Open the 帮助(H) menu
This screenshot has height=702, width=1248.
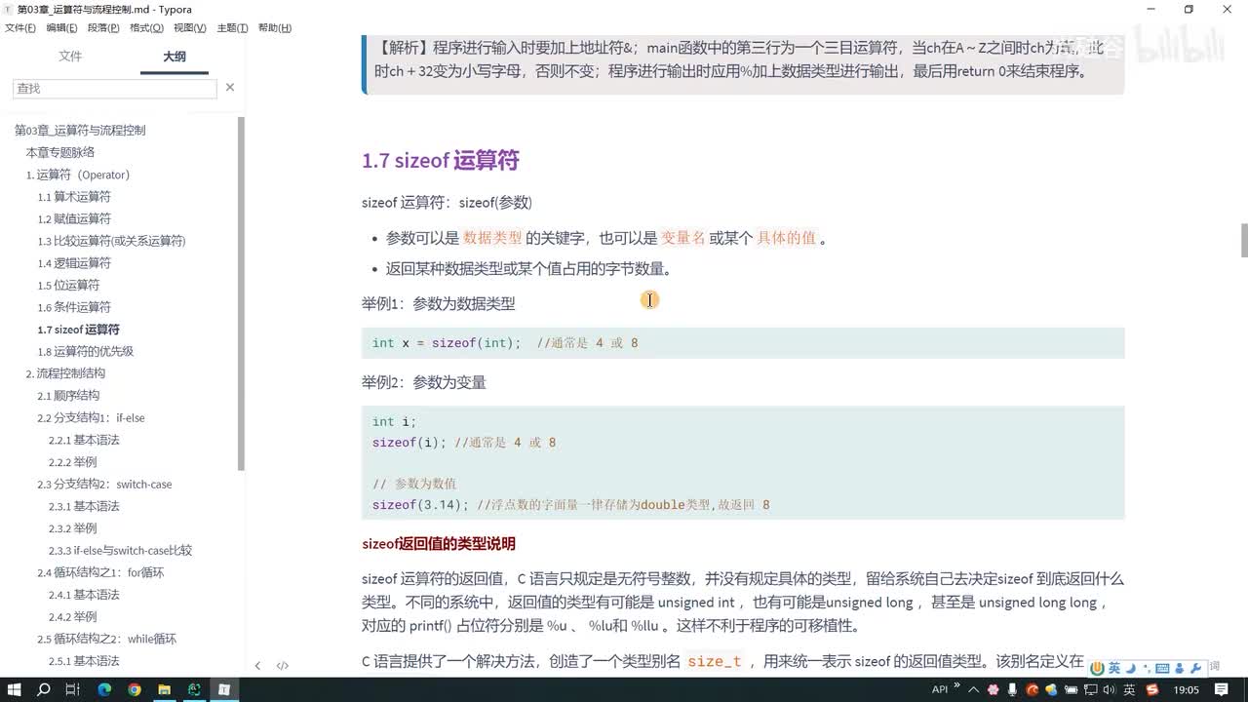tap(274, 28)
